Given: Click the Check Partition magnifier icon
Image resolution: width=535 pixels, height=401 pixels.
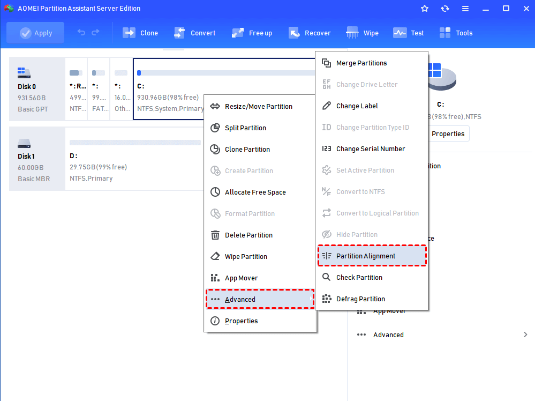Looking at the screenshot, I should pyautogui.click(x=327, y=277).
